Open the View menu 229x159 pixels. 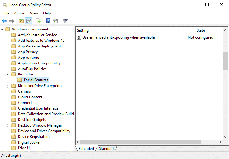tap(34, 13)
